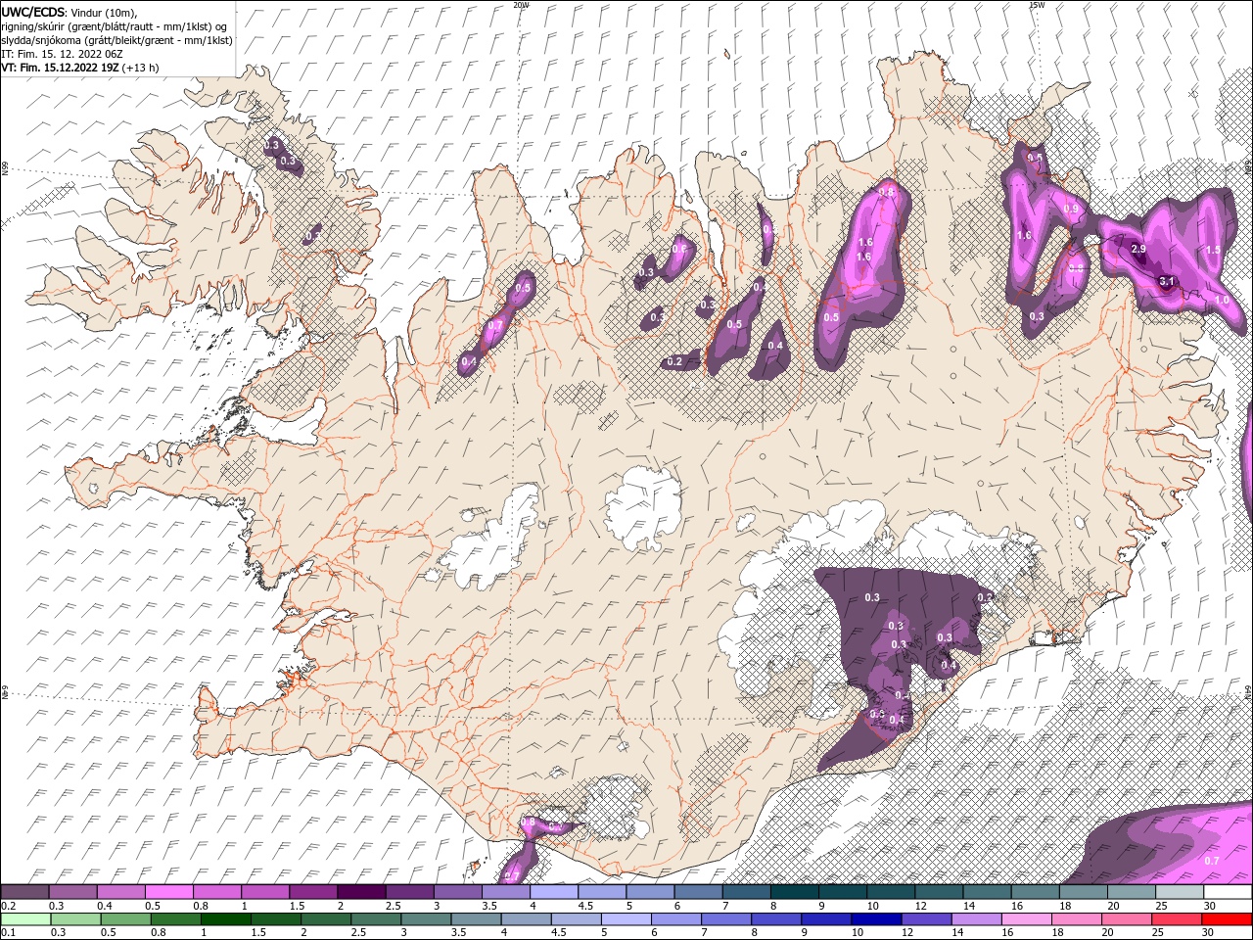Pick the blue rain swatch starting at 8
This screenshot has width=1253, height=940.
click(x=774, y=919)
